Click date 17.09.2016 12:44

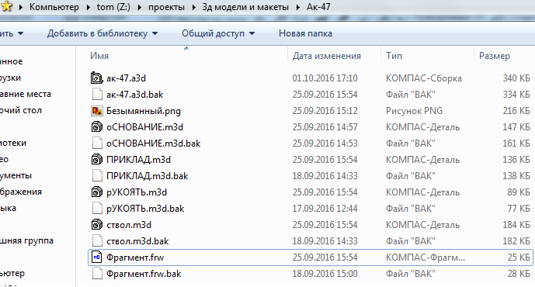point(325,209)
